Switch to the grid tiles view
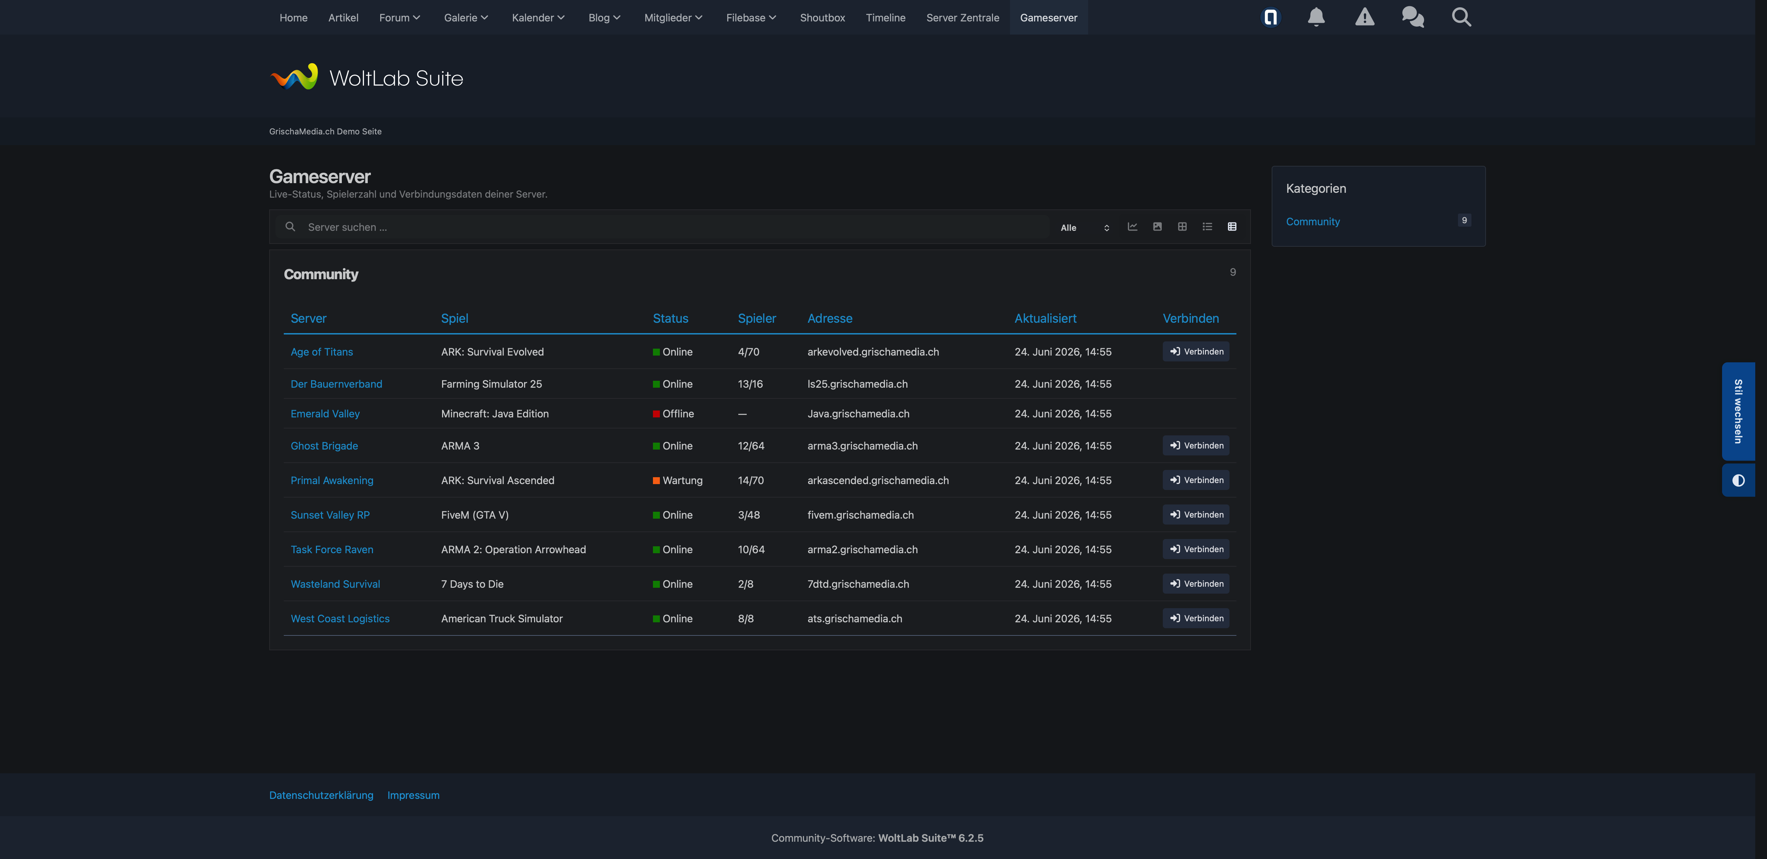The image size is (1767, 859). (1182, 227)
